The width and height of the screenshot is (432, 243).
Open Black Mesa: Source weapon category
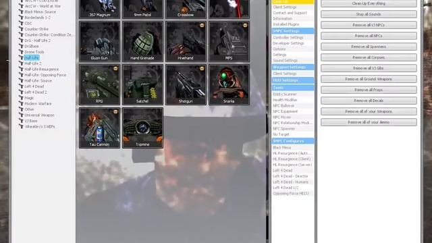coord(40,12)
